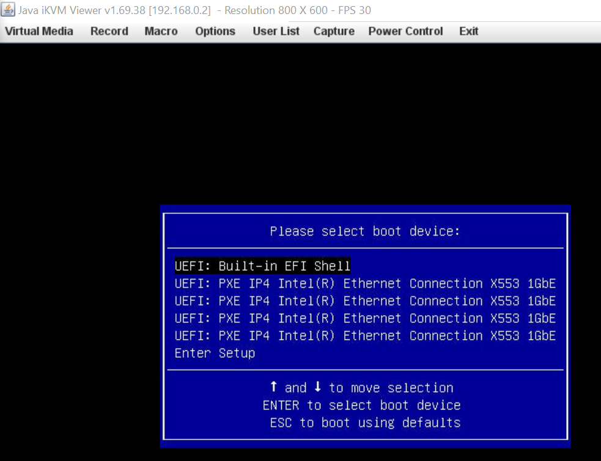Open the Exit menu

click(468, 31)
